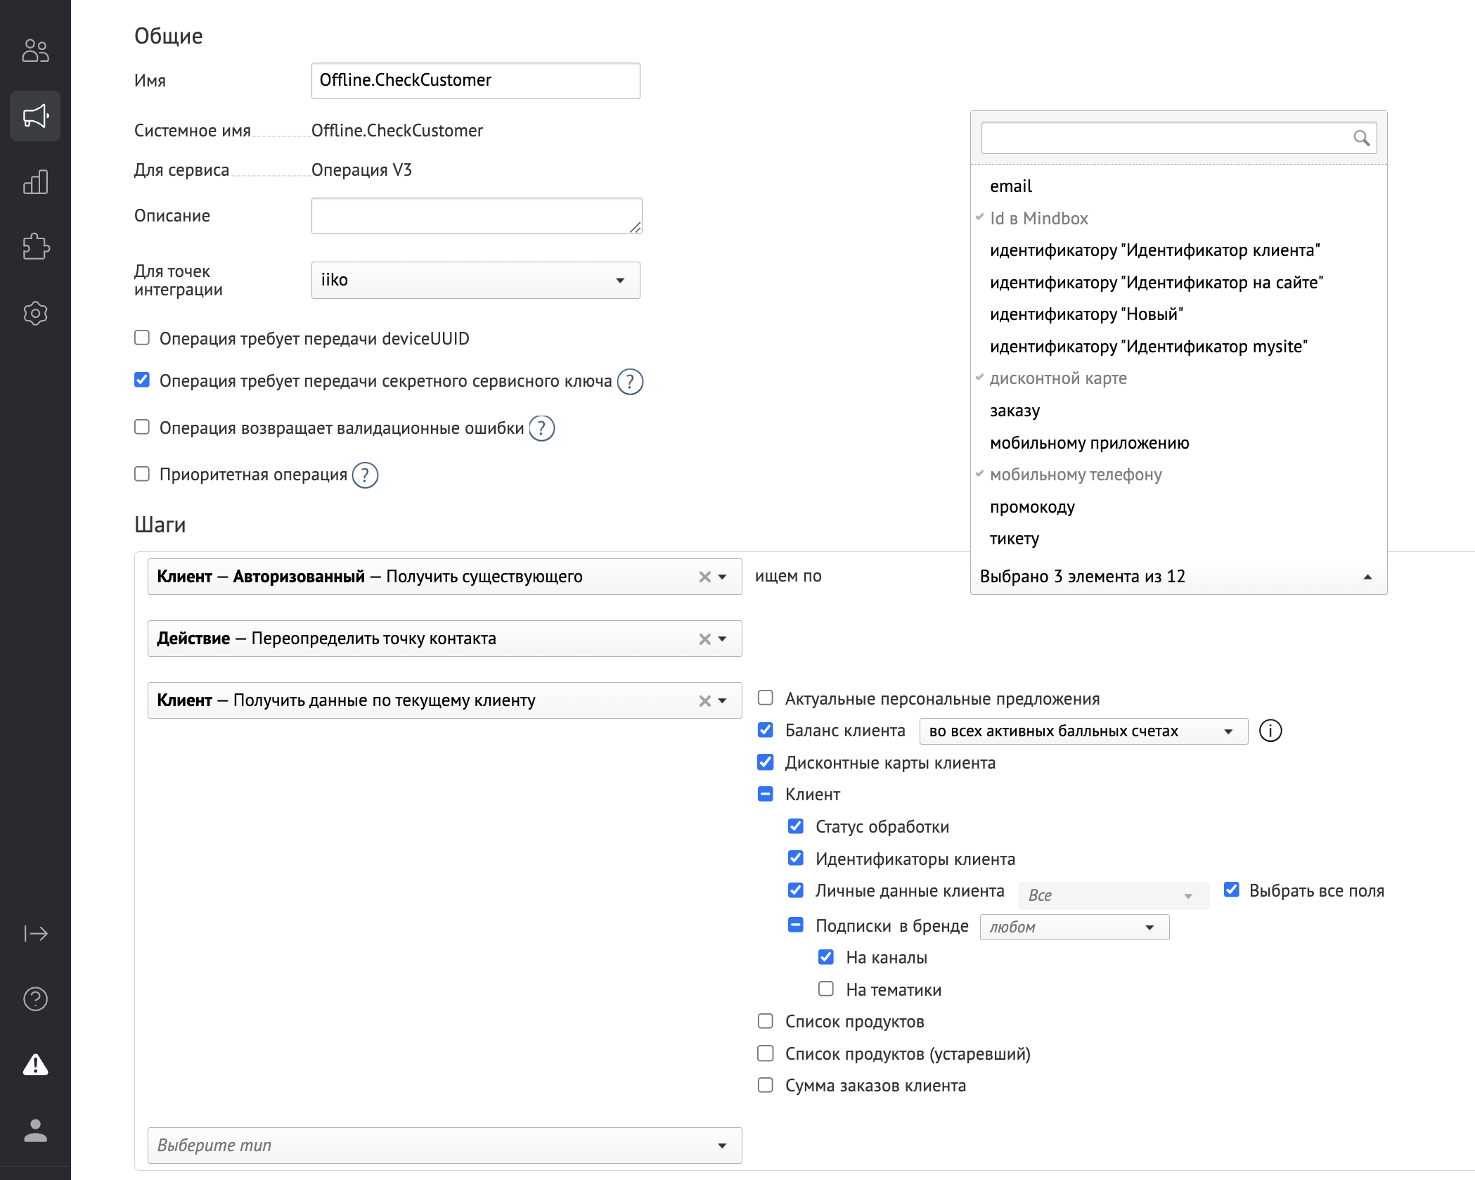Check 'На тематики' checkbox
1475x1180 pixels.
point(826,989)
